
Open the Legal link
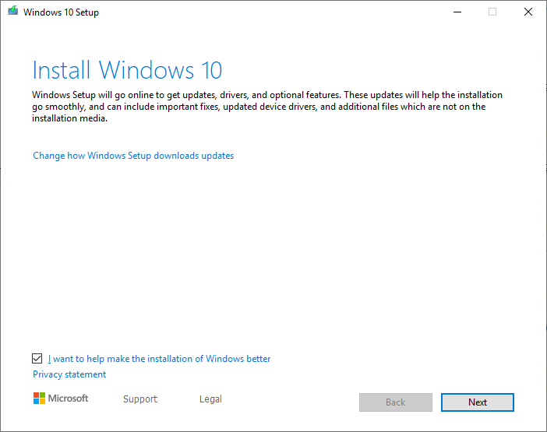[210, 399]
